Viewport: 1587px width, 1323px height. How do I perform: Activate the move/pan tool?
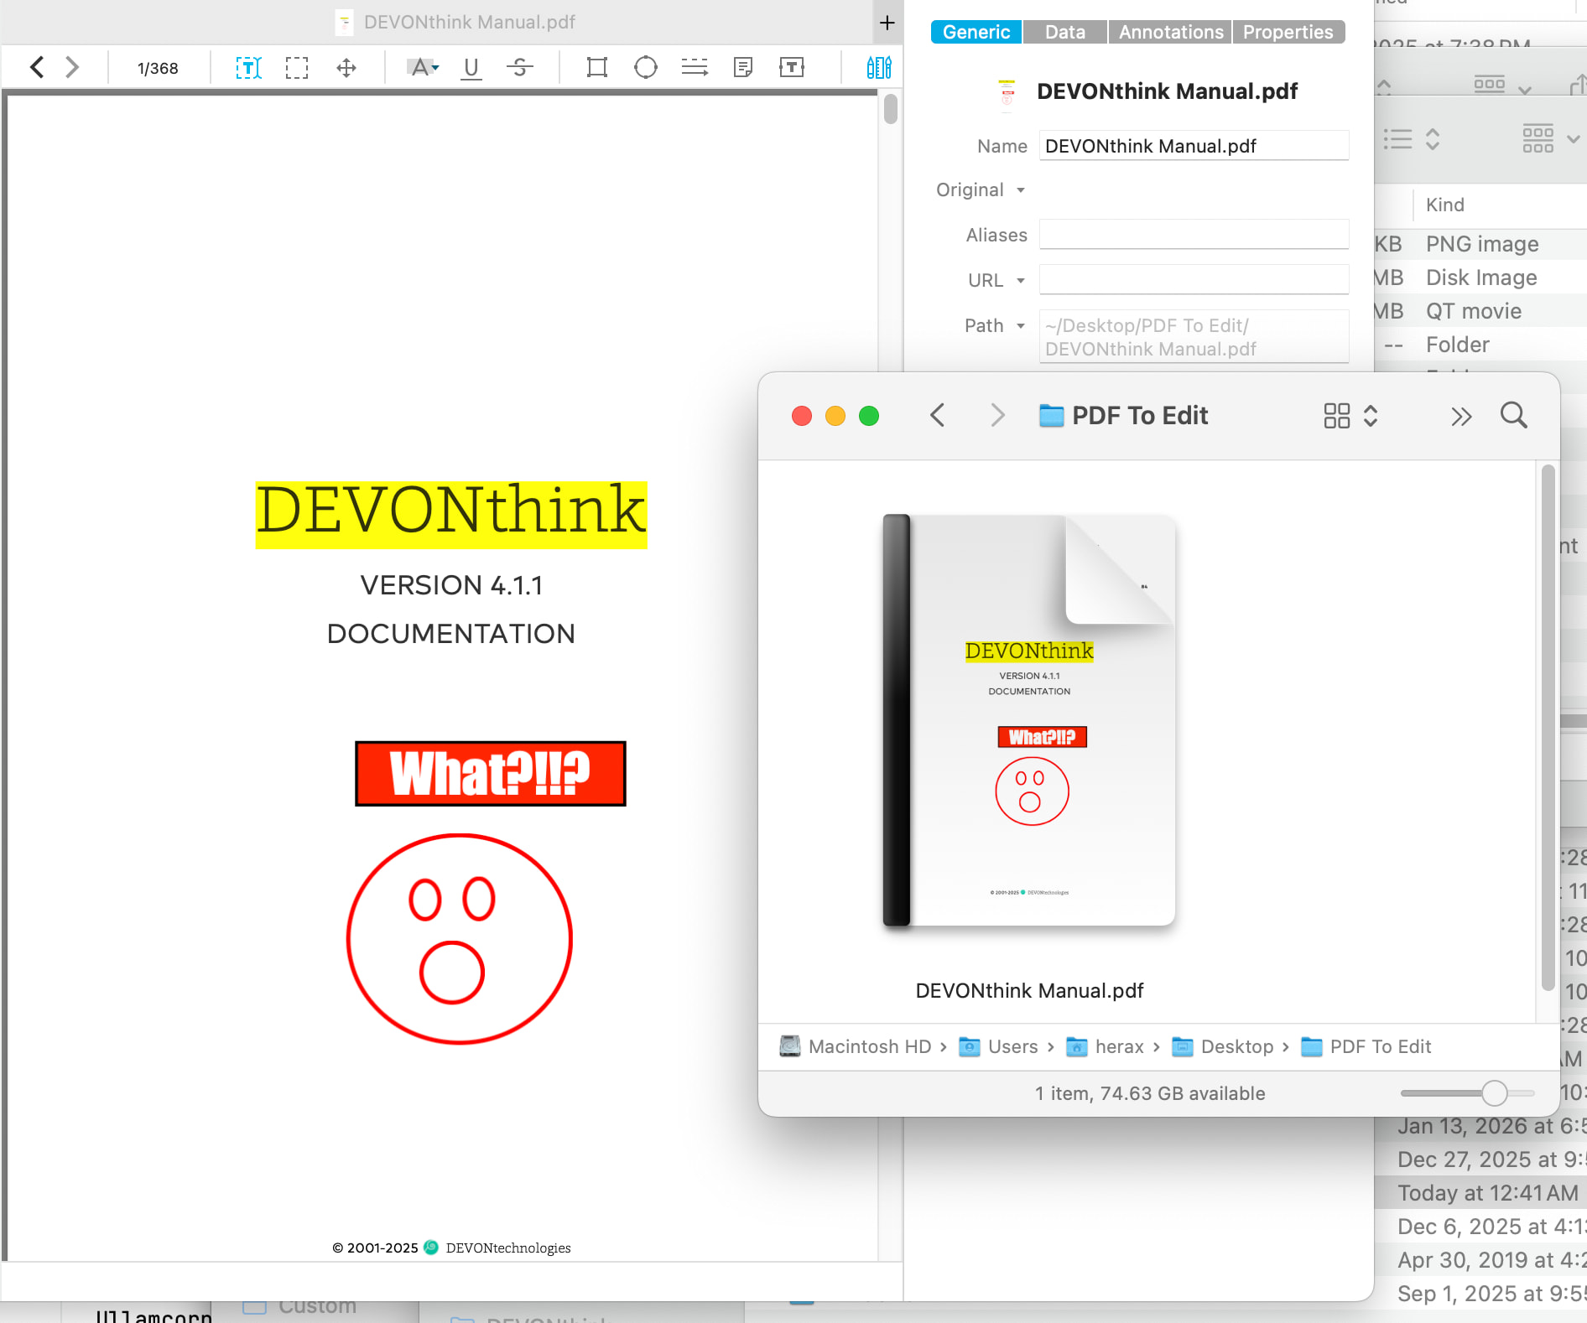[346, 68]
